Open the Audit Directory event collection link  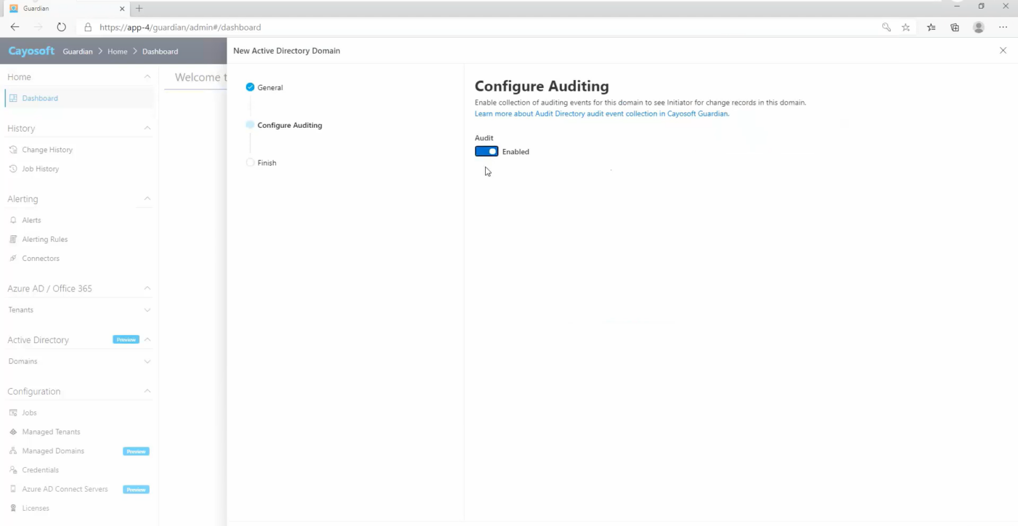pos(601,113)
